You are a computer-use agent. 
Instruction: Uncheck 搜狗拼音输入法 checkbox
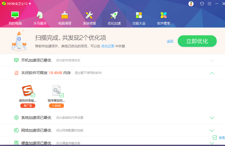tap(33, 95)
